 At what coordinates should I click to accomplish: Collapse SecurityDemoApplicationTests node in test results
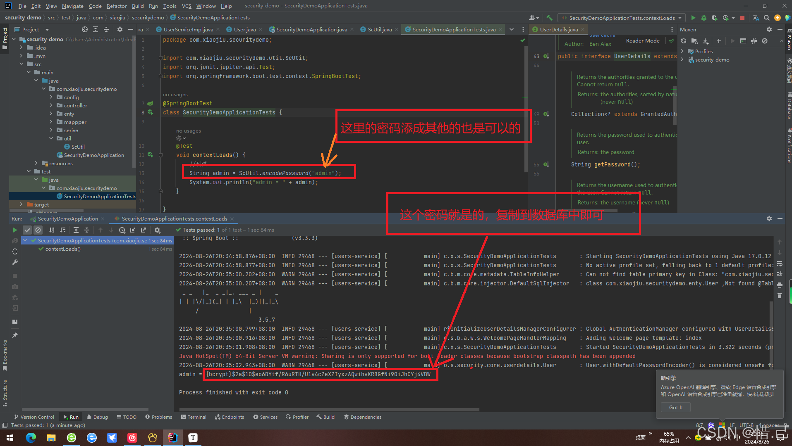coord(25,240)
